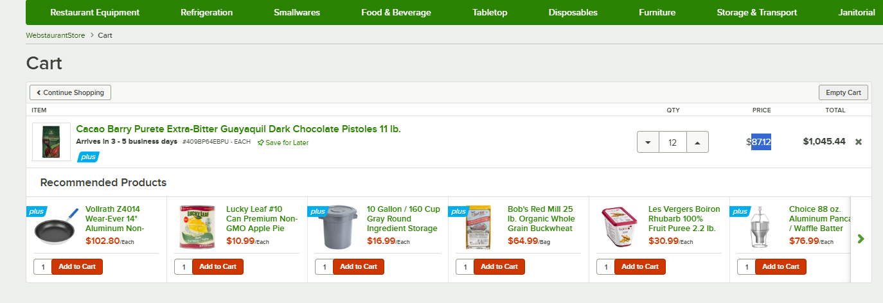Open the Furniture category

coord(657,12)
